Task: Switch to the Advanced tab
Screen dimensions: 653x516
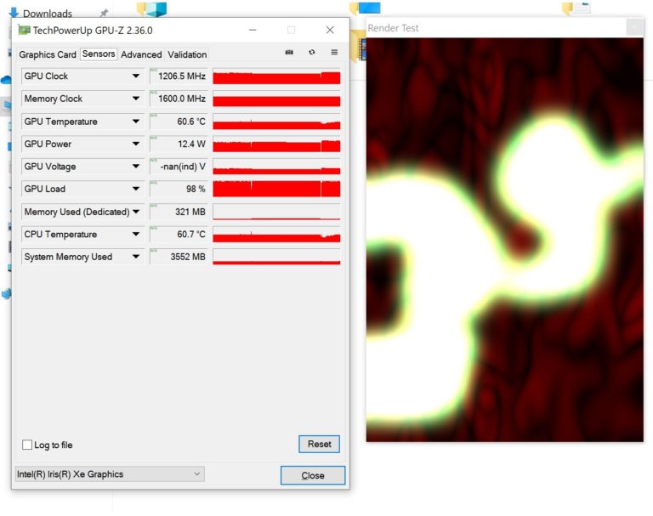Action: [141, 54]
